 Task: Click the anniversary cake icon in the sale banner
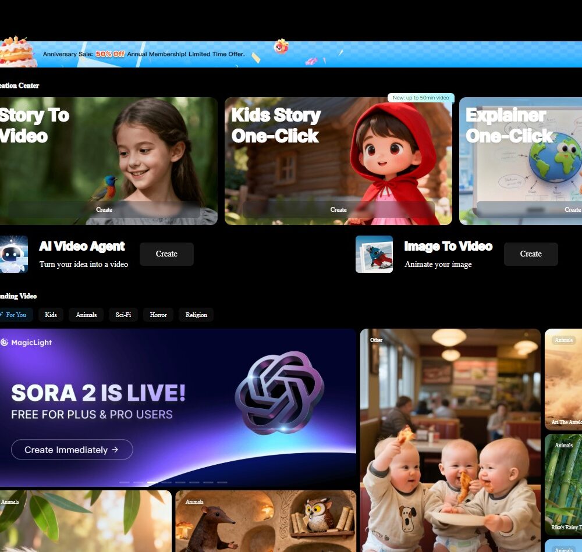16,52
